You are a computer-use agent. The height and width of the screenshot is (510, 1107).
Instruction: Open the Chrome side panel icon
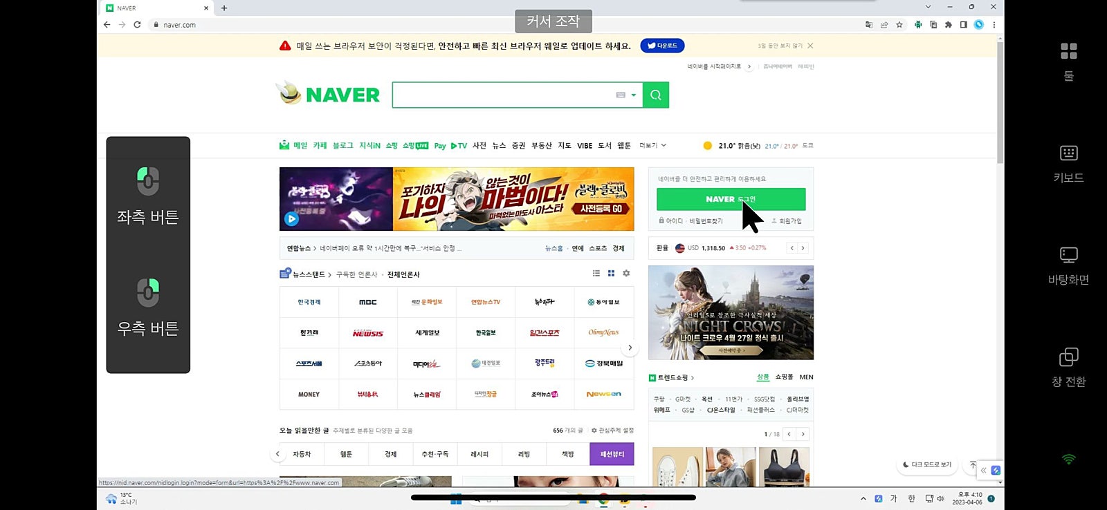click(x=963, y=25)
